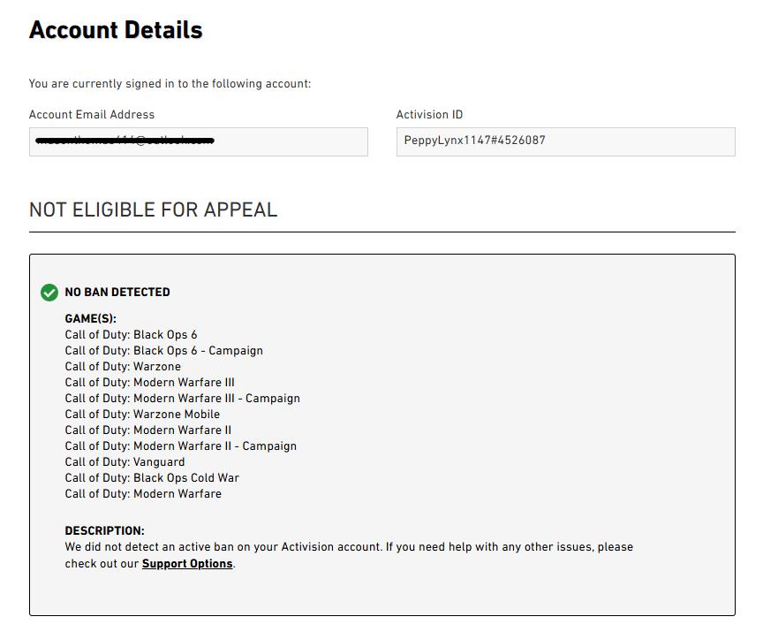Image resolution: width=763 pixels, height=632 pixels.
Task: Select Call of Duty: Modern Warfare III entry
Action: tap(149, 383)
